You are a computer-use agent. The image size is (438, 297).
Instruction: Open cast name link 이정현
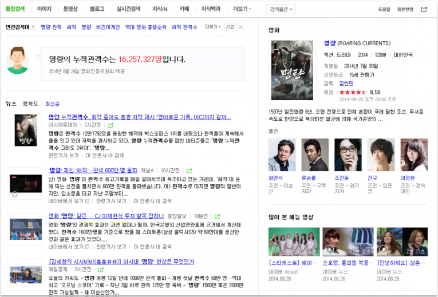coord(408,178)
